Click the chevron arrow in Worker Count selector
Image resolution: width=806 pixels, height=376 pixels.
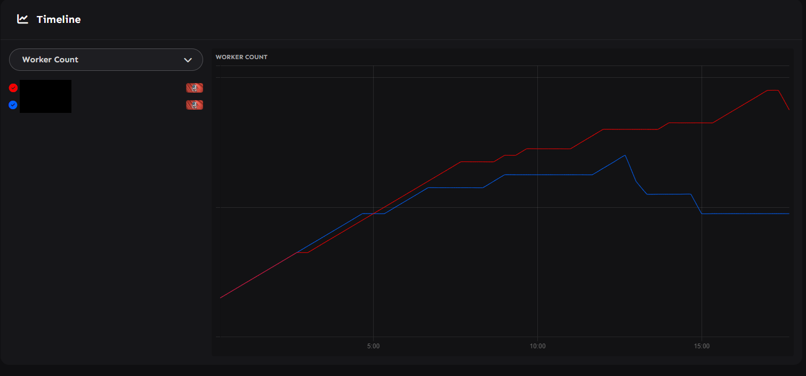click(188, 60)
